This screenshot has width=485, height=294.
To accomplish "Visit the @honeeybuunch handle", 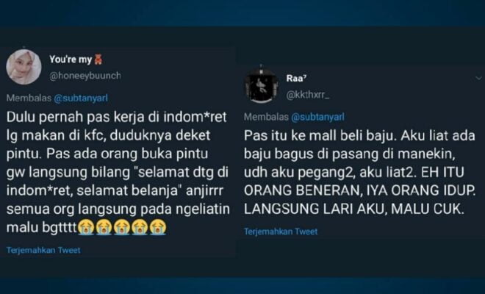I will tap(85, 76).
